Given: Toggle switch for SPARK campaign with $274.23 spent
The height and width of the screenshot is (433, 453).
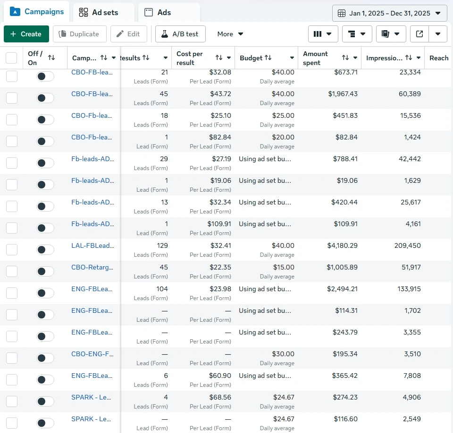Looking at the screenshot, I should pyautogui.click(x=45, y=401).
